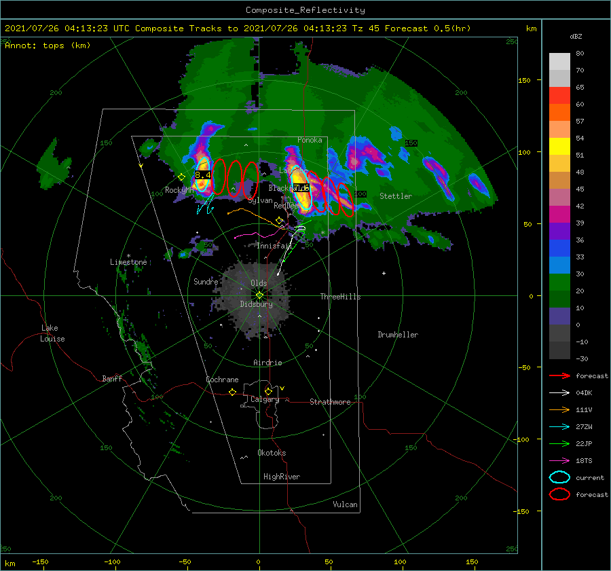
Task: Click the HighRiver town label
Action: [x=282, y=477]
